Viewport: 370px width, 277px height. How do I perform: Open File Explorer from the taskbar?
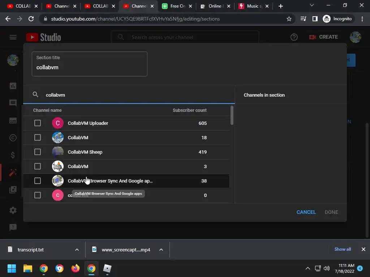click(x=27, y=268)
